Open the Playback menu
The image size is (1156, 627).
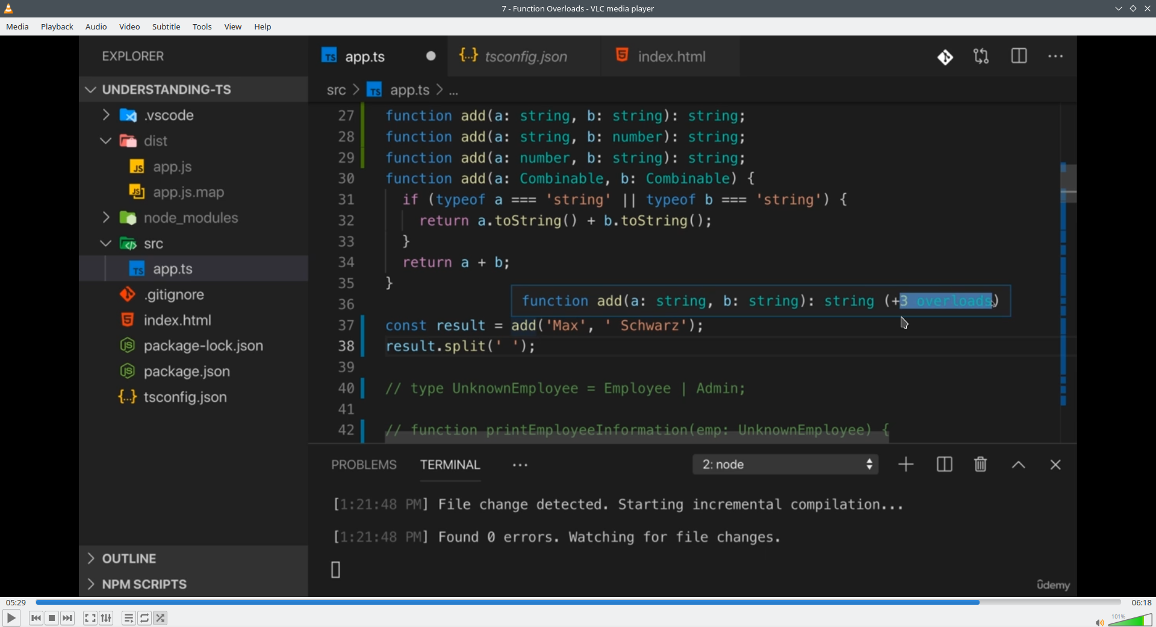[57, 27]
